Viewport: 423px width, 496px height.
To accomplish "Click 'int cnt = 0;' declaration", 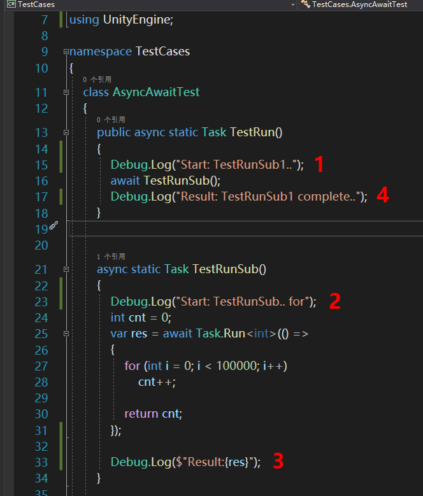I will [141, 318].
